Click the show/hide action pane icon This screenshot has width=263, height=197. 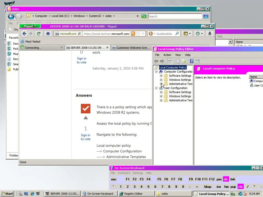(x=198, y=61)
